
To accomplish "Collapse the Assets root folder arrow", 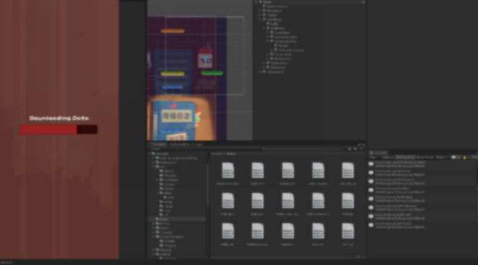I will 150,154.
